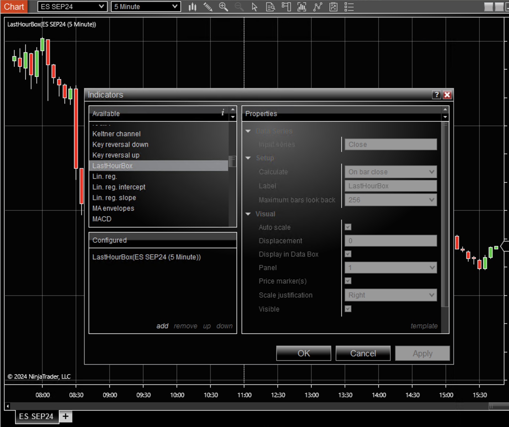Select the Zoom In magnifier tool

pyautogui.click(x=224, y=7)
